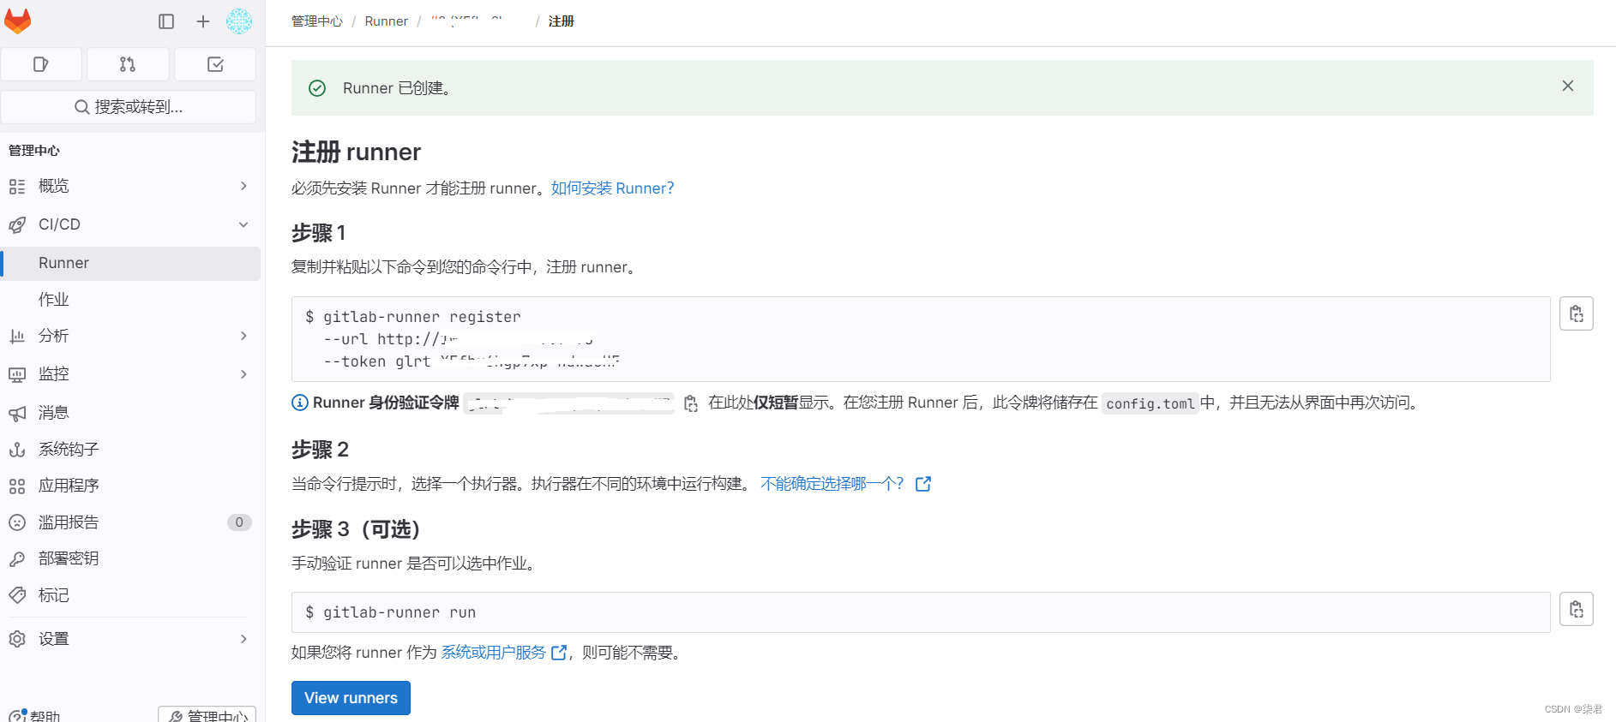This screenshot has height=722, width=1616.
Task: Copy the gitlab-runner register command
Action: coord(1577,313)
